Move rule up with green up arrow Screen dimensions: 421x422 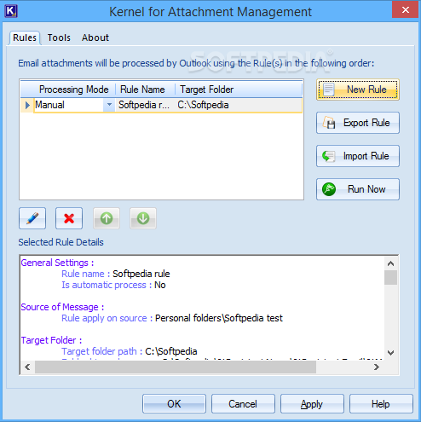point(107,218)
